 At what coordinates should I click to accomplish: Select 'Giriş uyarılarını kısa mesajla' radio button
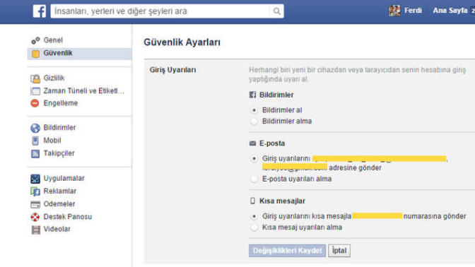pos(254,216)
